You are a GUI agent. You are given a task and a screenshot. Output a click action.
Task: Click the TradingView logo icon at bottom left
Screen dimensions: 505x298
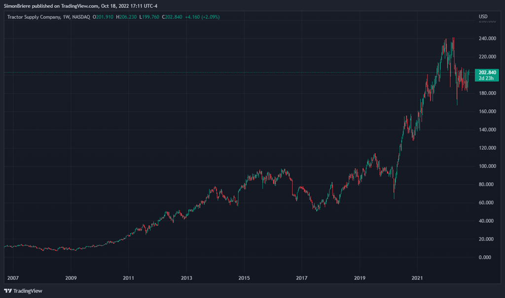pos(8,291)
